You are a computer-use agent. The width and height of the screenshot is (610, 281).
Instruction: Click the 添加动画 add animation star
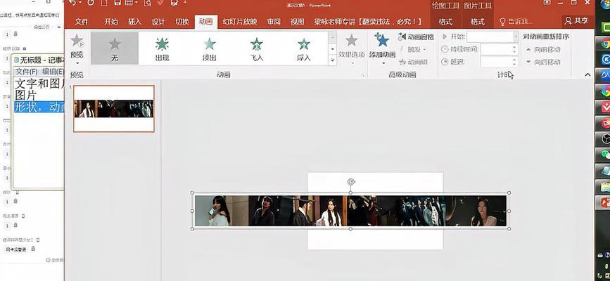point(382,40)
